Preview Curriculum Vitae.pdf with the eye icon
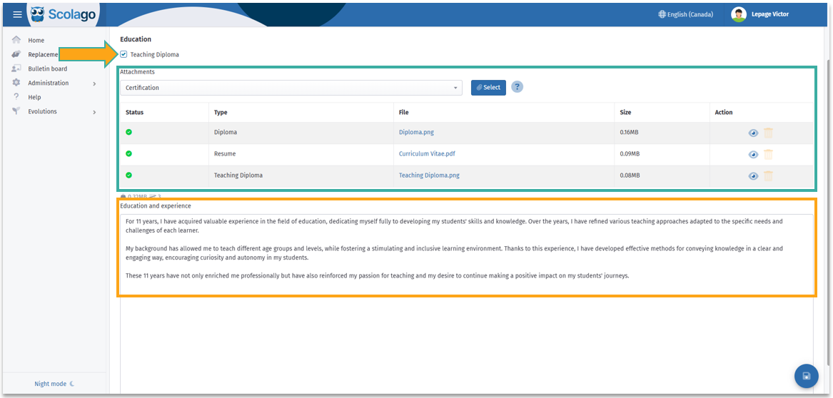The height and width of the screenshot is (398, 833). (x=753, y=155)
